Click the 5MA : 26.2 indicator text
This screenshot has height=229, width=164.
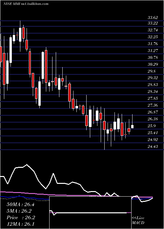click(x=19, y=211)
